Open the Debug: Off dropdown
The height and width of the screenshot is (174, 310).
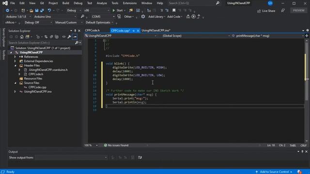click(x=38, y=23)
